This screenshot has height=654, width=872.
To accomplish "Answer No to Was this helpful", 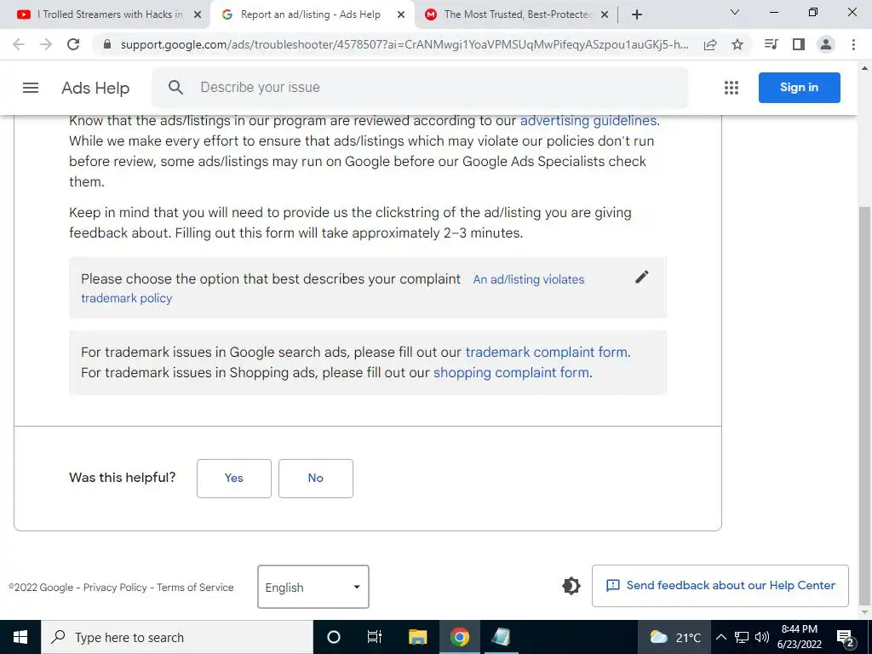I will coord(316,479).
